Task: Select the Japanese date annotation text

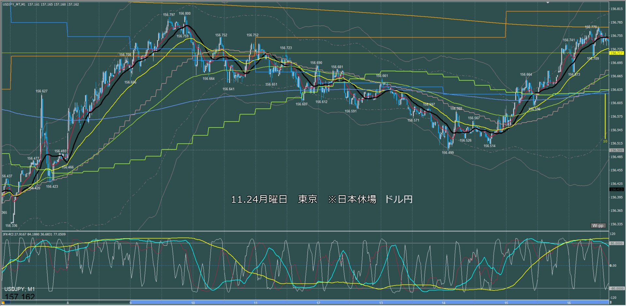Action: tap(321, 199)
